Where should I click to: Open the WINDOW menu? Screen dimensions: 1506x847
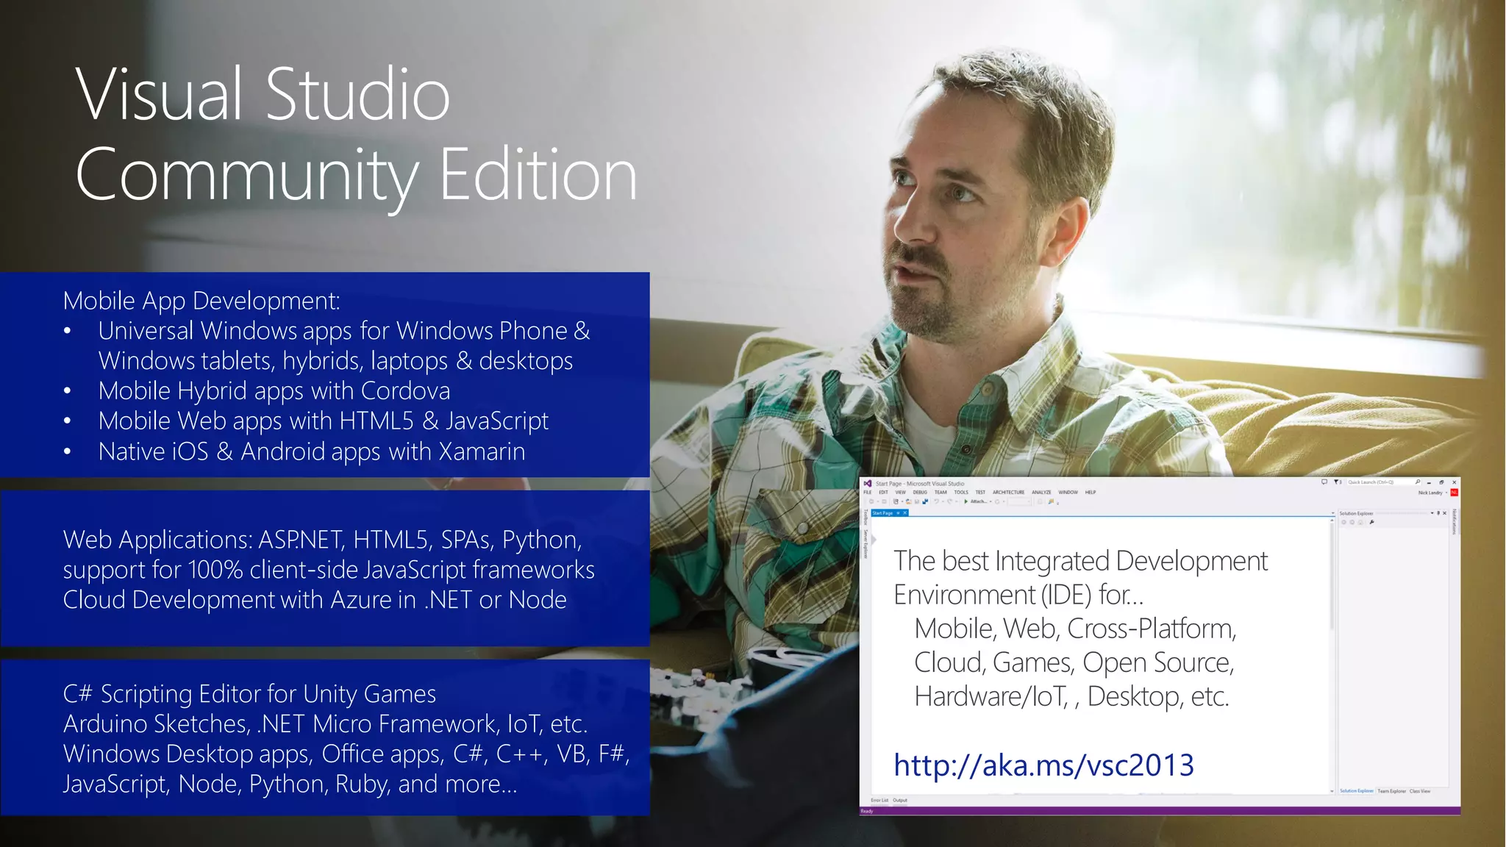[x=1068, y=492]
